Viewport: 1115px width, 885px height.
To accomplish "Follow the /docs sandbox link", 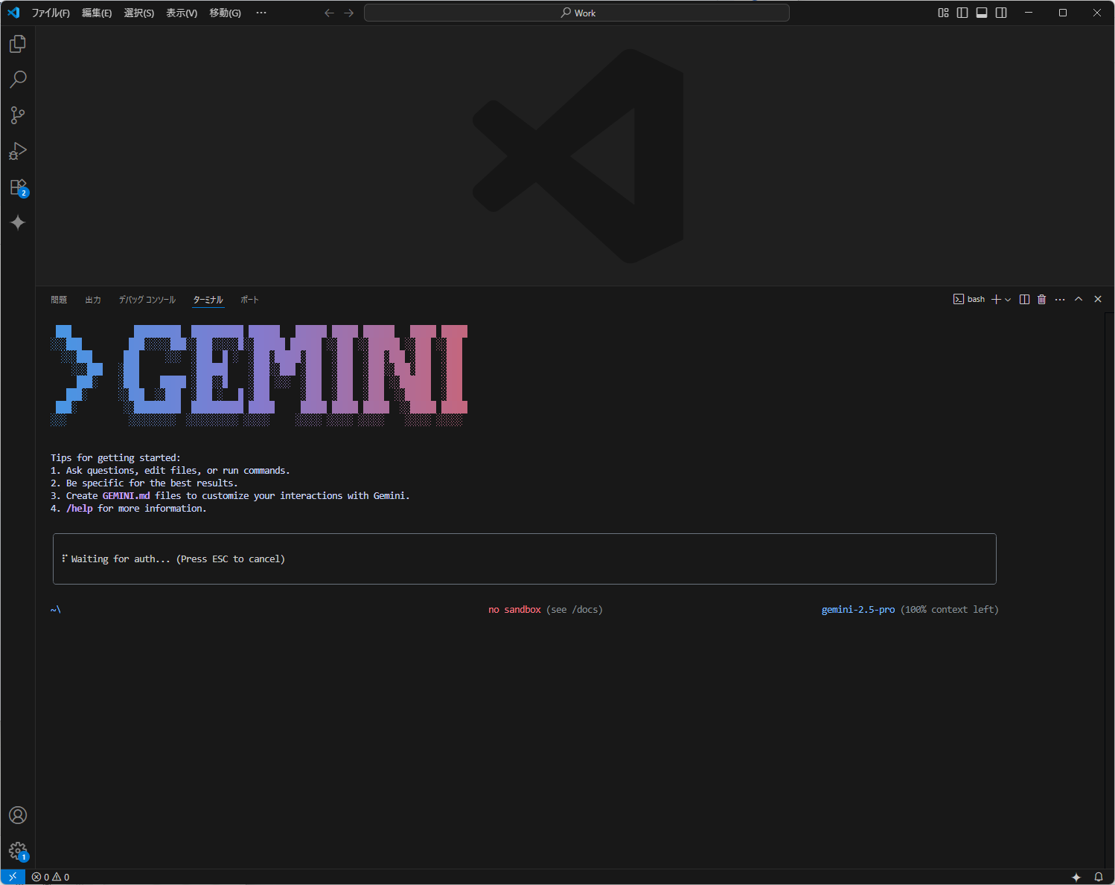I will tap(587, 609).
